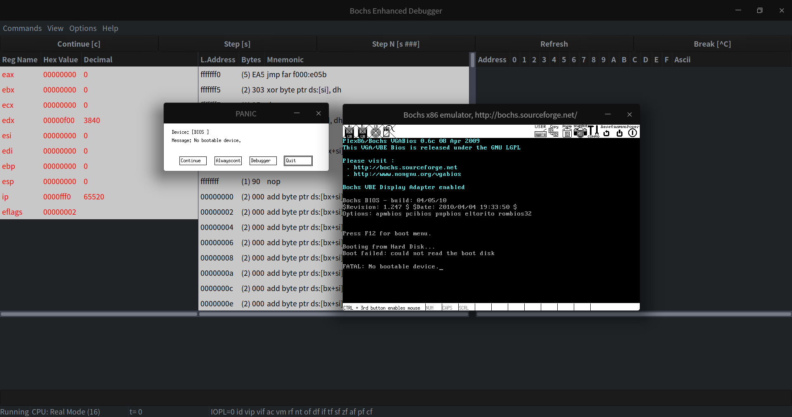Select disassembly line fffffff0 jmp far
Image resolution: width=792 pixels, height=417 pixels.
click(x=334, y=74)
